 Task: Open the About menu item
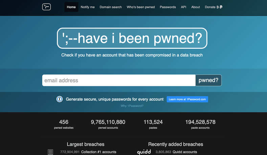(x=195, y=7)
